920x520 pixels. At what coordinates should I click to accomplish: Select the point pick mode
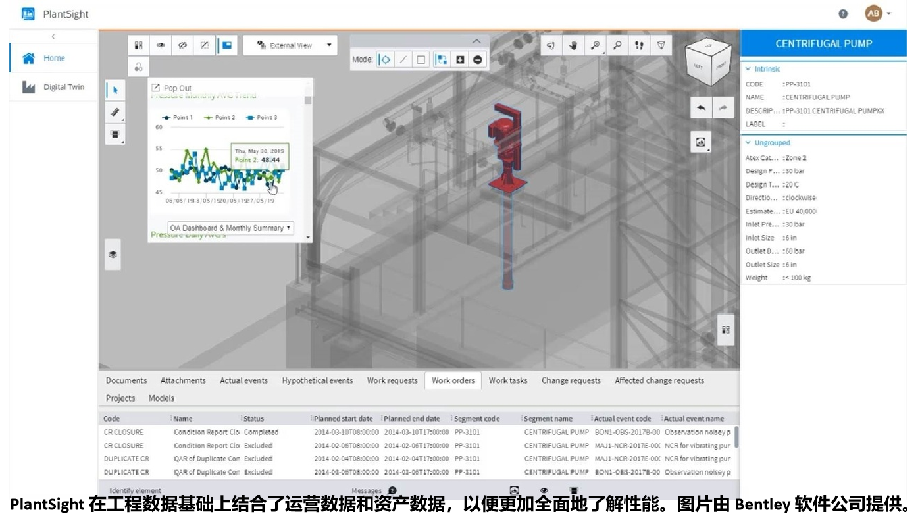tap(386, 59)
